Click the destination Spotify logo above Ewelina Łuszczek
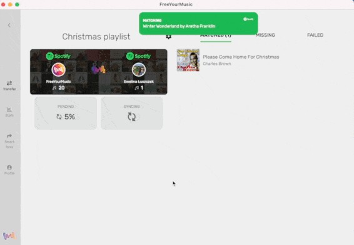 point(138,56)
